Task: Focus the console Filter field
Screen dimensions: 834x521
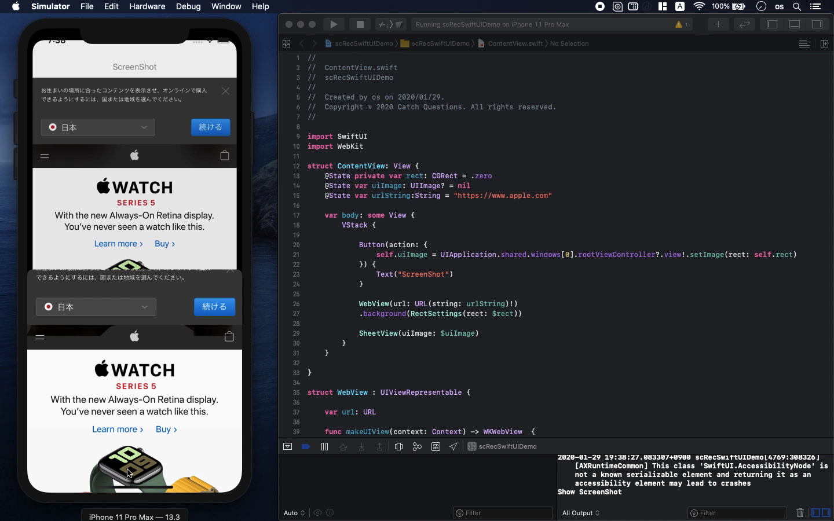Action: (737, 513)
